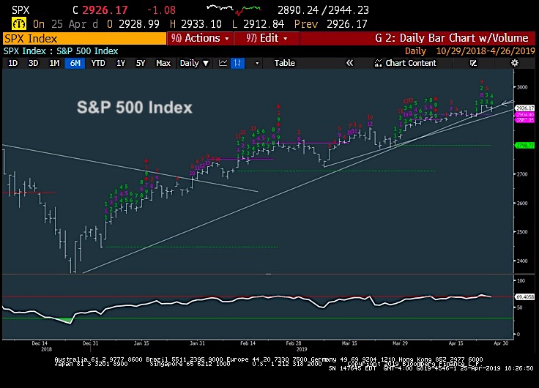The width and height of the screenshot is (539, 388).
Task: Click the Mar 15 date axis label
Action: tap(349, 343)
